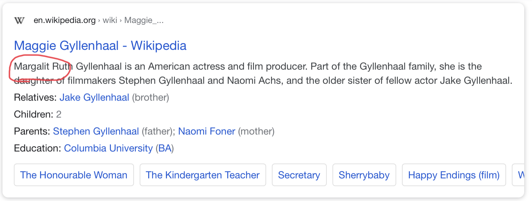Open the Columbia University link

[108, 148]
